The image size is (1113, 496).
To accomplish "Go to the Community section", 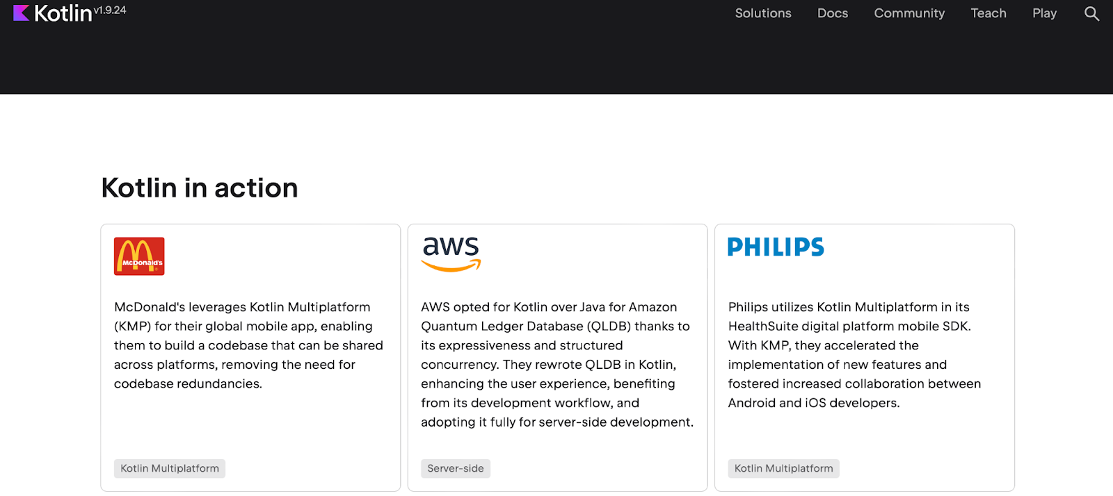I will point(909,13).
